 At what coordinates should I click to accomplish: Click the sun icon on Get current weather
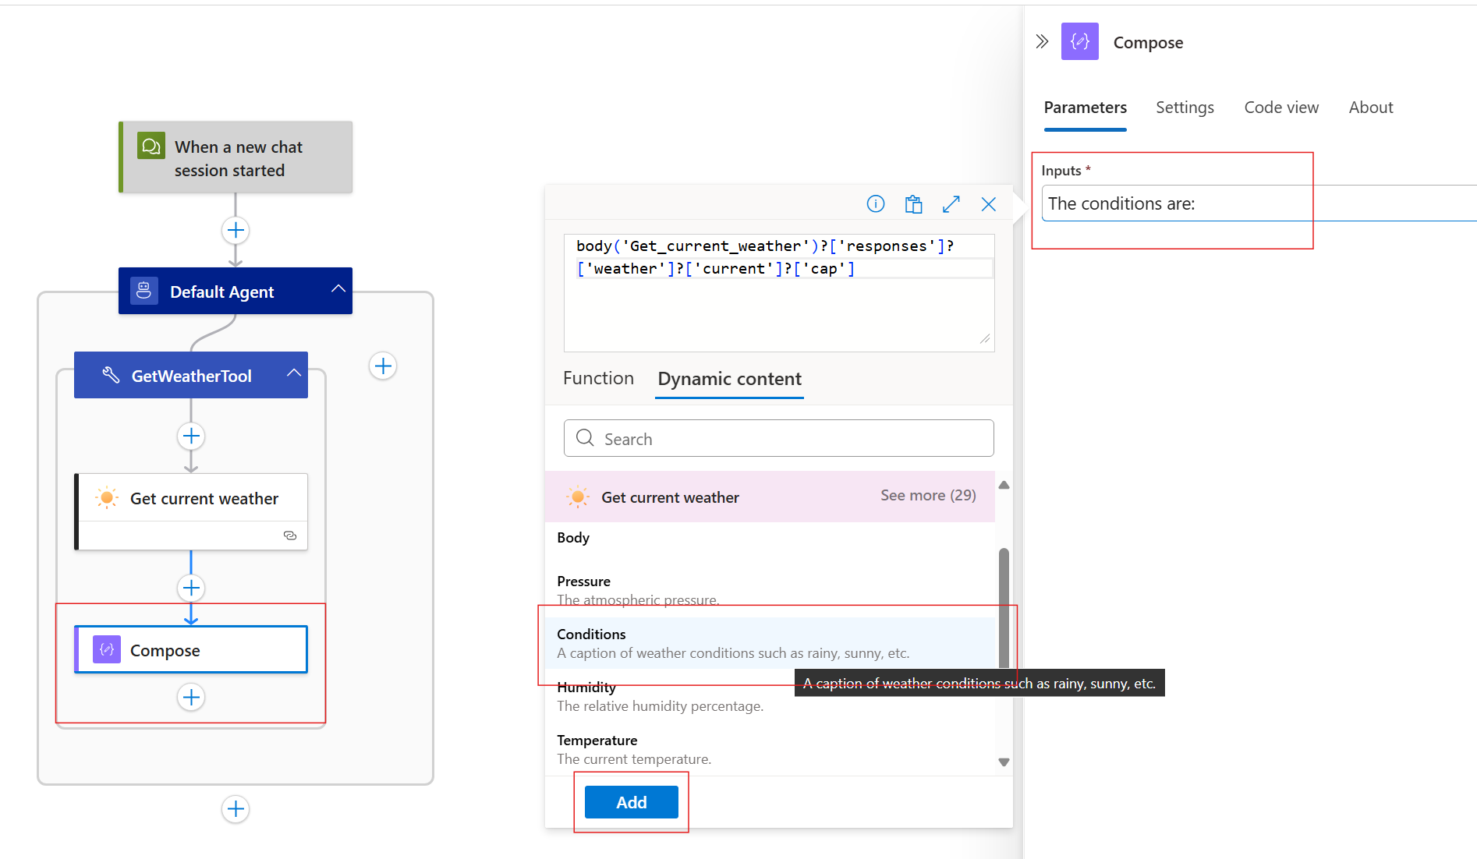pos(107,497)
